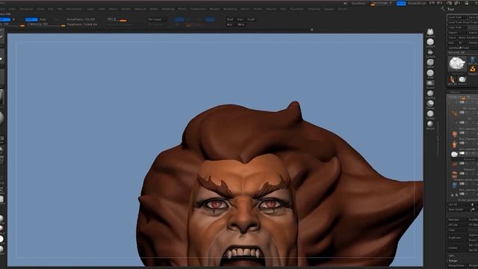Click the Clone button
This screenshot has height=269, width=478.
point(452,37)
